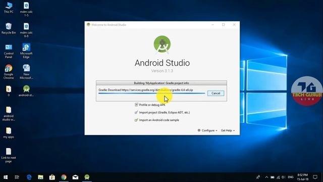Select the folder named 0 on desktop
This screenshot has height=182, width=323.
[9, 91]
